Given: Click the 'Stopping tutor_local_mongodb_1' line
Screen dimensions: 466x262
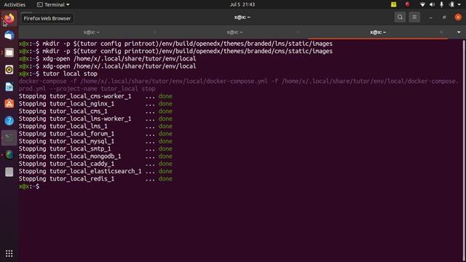Looking at the screenshot, I should click(95, 156).
